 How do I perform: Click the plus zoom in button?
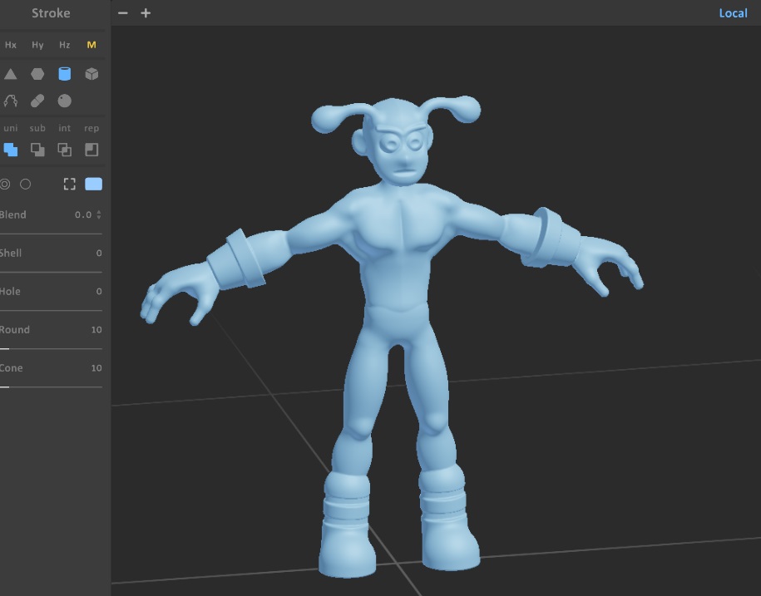coord(146,13)
